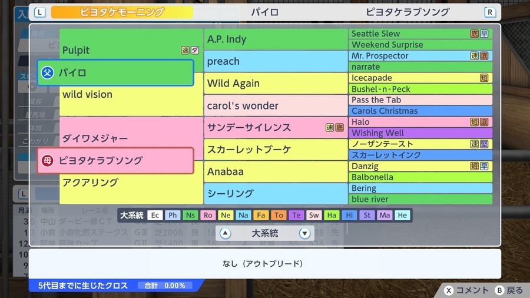This screenshot has width=530, height=298.
Task: Switch to the パイロ tab
Action: pyautogui.click(x=264, y=12)
